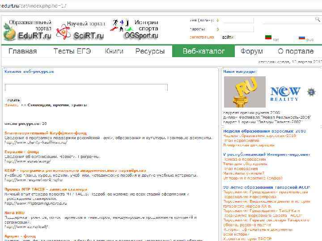Viewport: 322px width, 241px height.
Task: Open the Темы для обсуждения link
Action: click(x=245, y=164)
